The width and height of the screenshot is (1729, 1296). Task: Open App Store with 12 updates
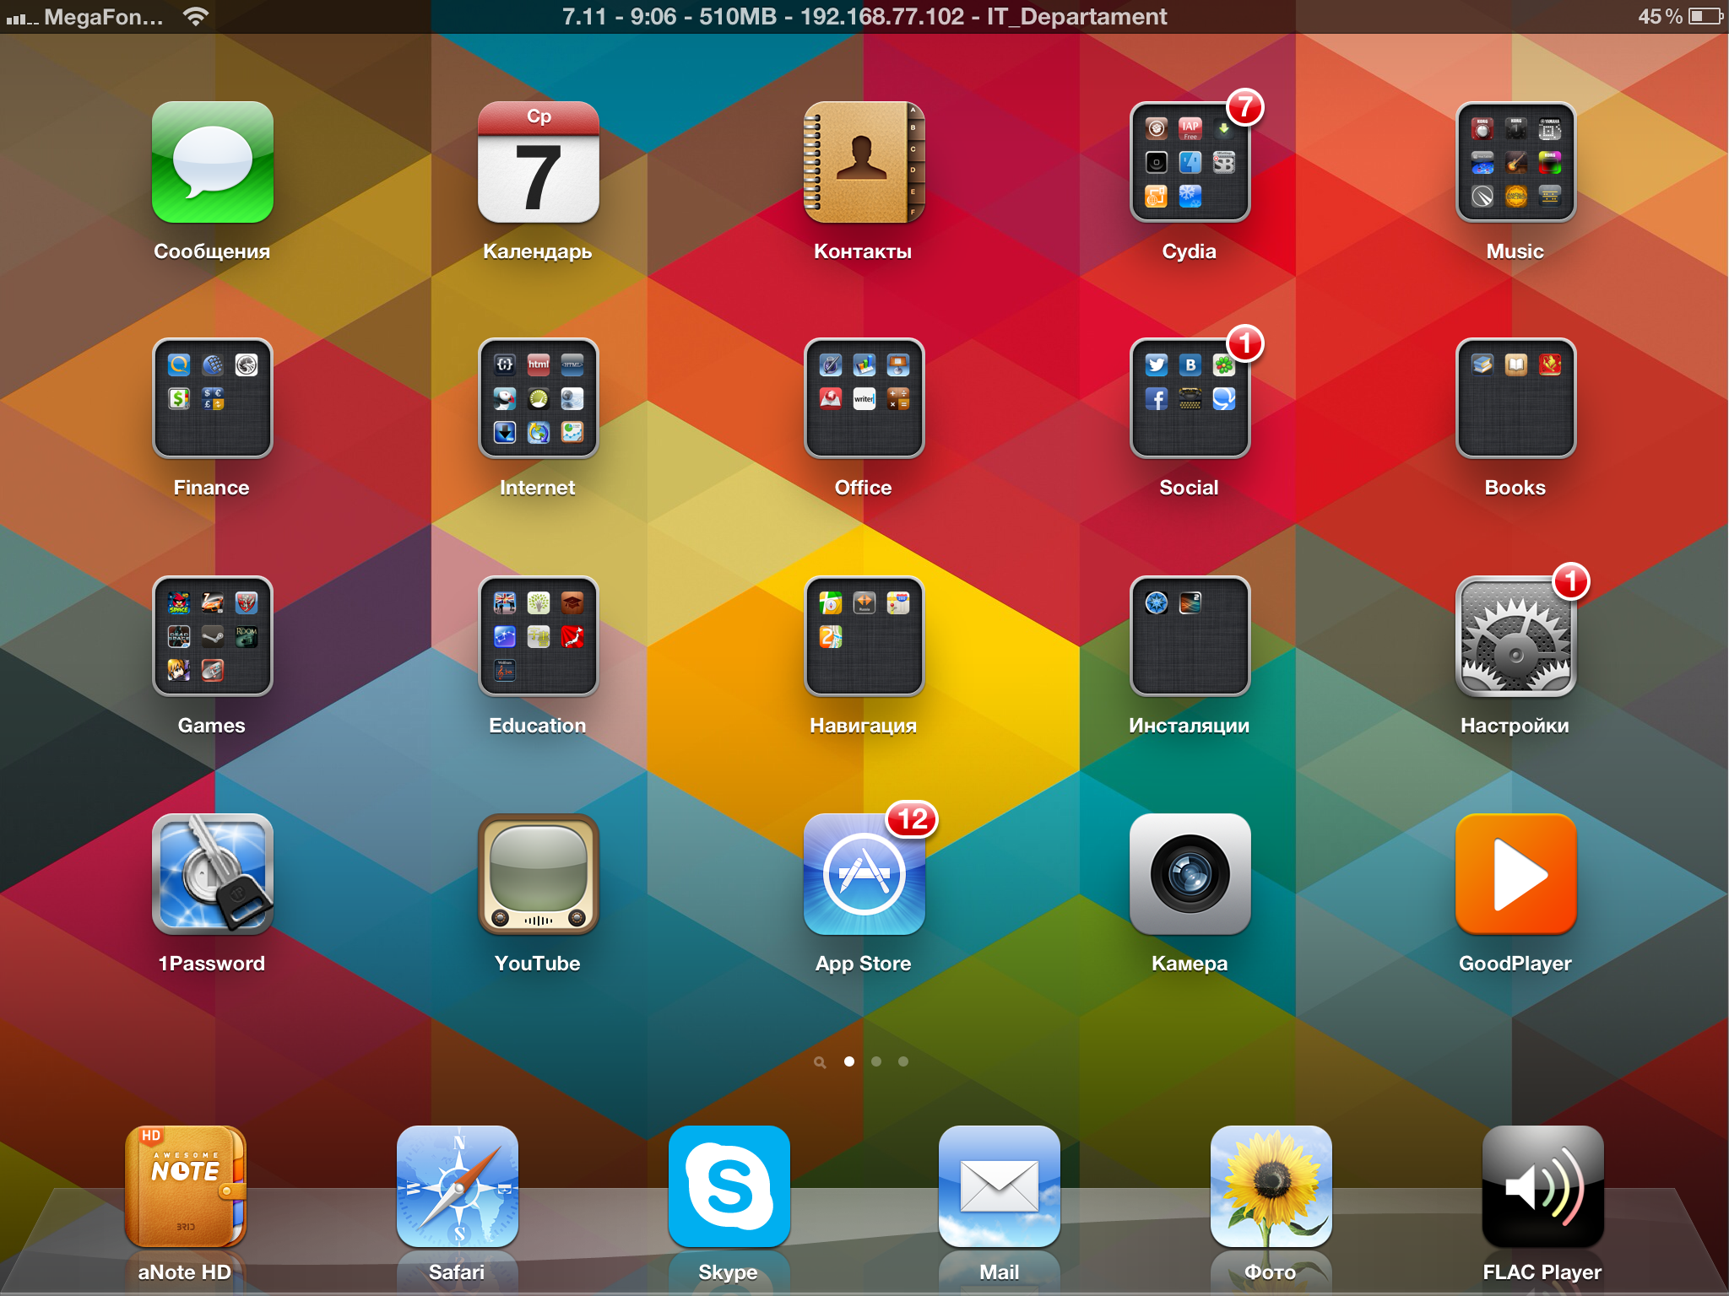point(864,874)
